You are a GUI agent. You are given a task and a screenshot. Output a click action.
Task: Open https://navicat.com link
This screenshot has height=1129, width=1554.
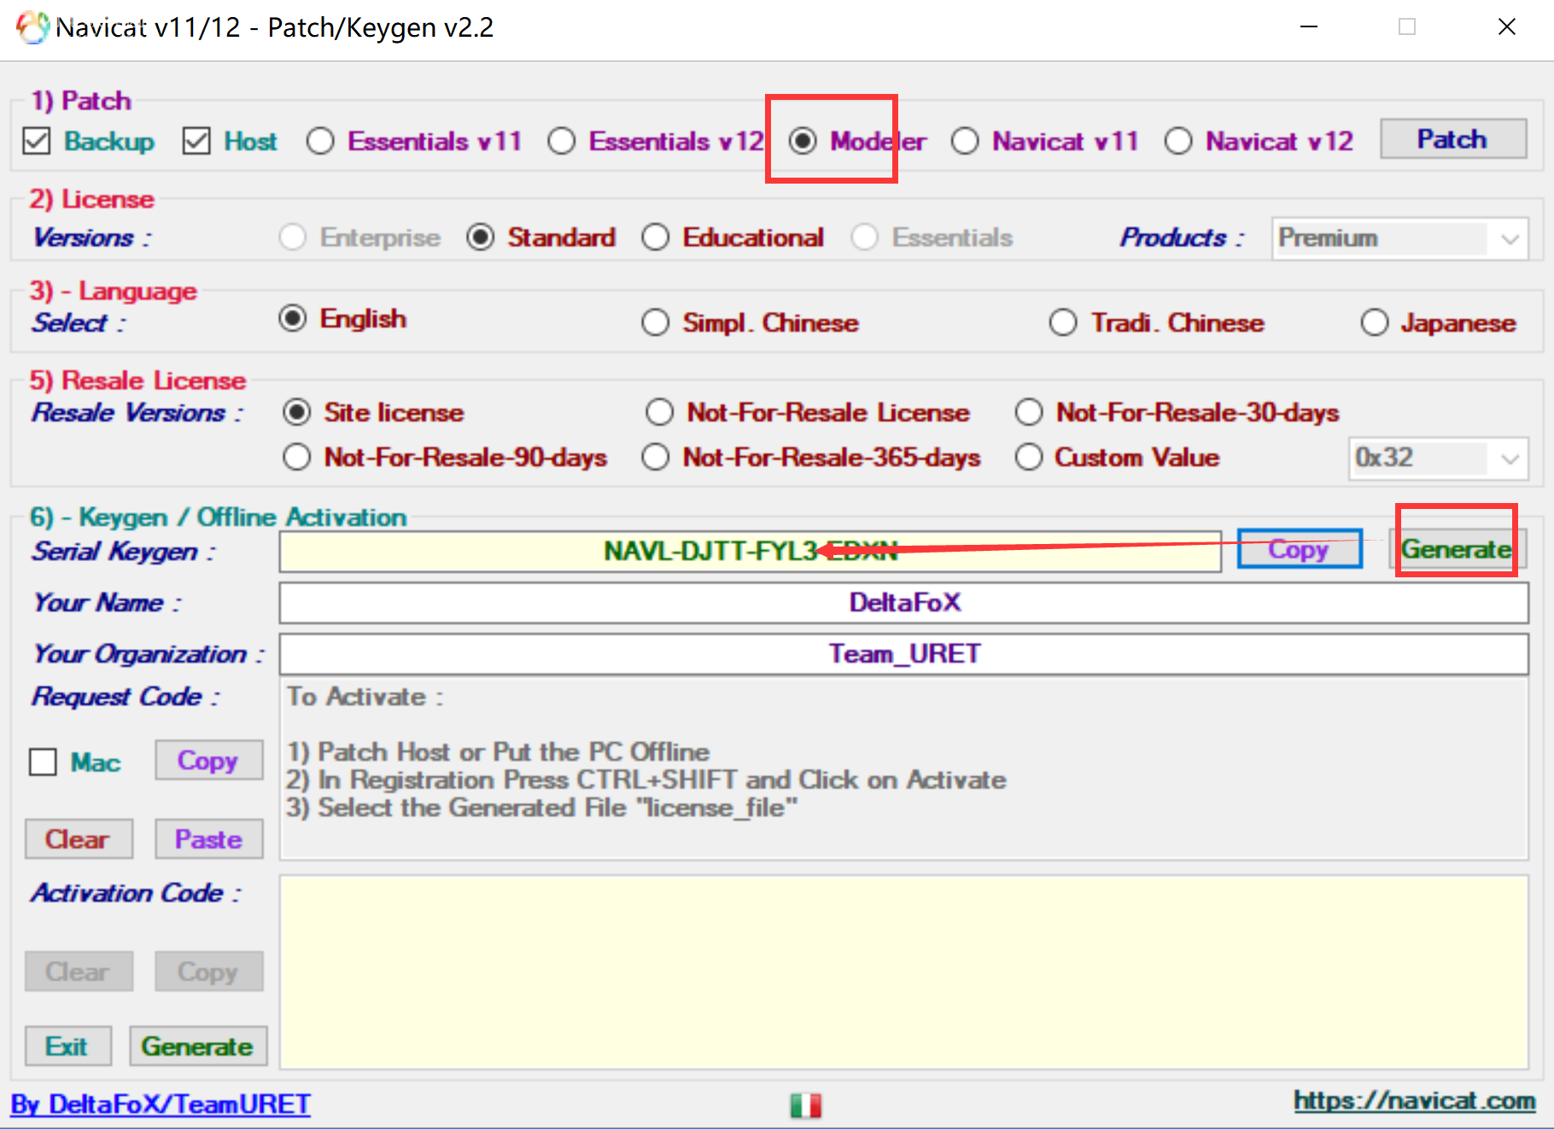point(1415,1101)
